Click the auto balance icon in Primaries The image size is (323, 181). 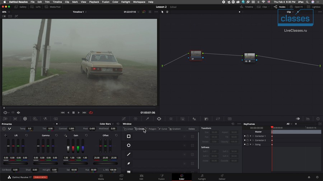tap(4, 129)
